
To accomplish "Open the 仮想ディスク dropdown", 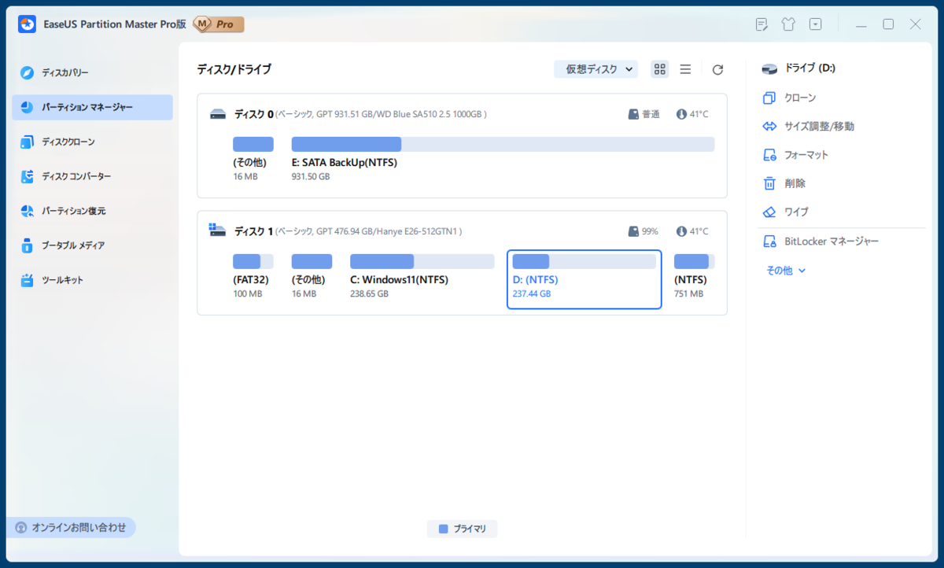I will click(x=596, y=69).
